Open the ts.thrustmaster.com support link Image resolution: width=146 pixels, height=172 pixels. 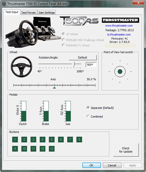pyautogui.click(x=119, y=35)
